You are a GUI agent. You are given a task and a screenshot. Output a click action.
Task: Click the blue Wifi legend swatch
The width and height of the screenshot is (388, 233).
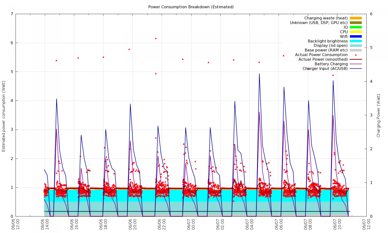pyautogui.click(x=355, y=37)
